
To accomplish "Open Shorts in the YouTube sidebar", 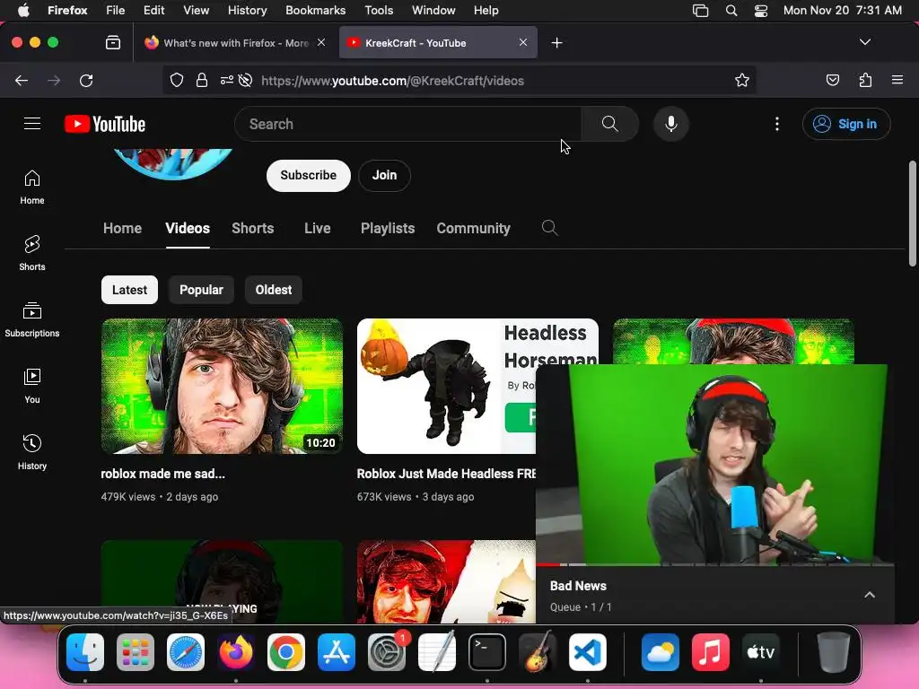I will [x=32, y=253].
